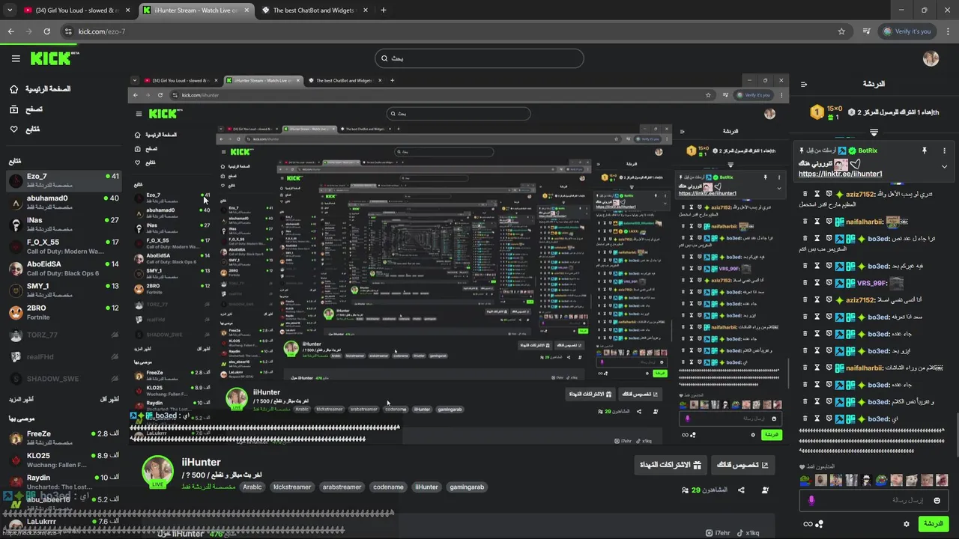Screen dimensions: 959x539
Task: Open the Ezo_7 channel in the main sidebar
Action: (x=64, y=180)
